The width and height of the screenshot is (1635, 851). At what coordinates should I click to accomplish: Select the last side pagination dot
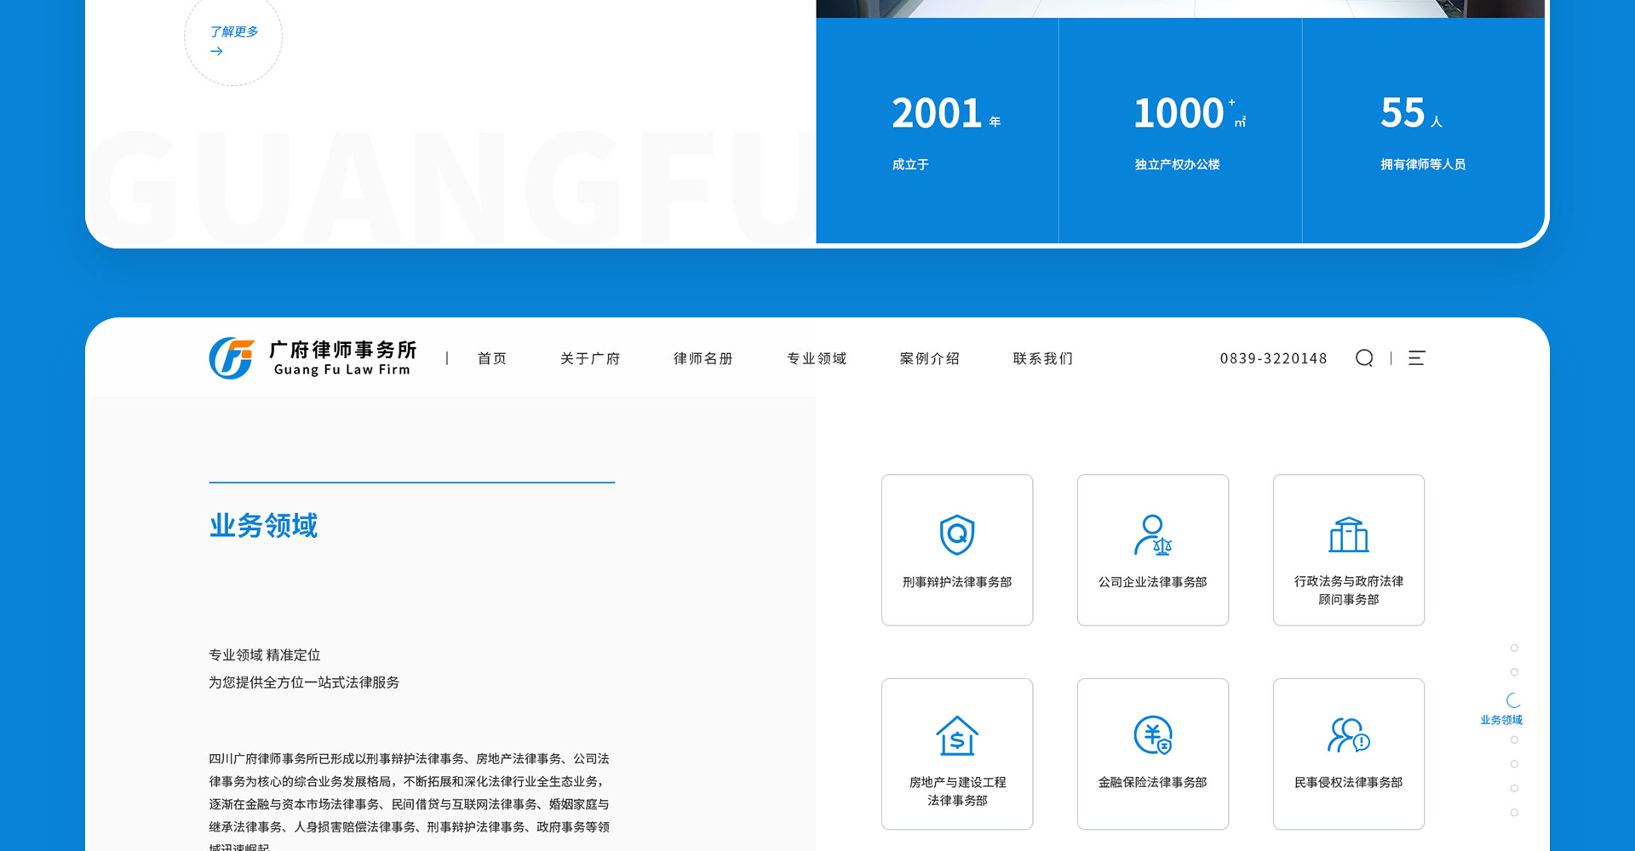coord(1514,813)
